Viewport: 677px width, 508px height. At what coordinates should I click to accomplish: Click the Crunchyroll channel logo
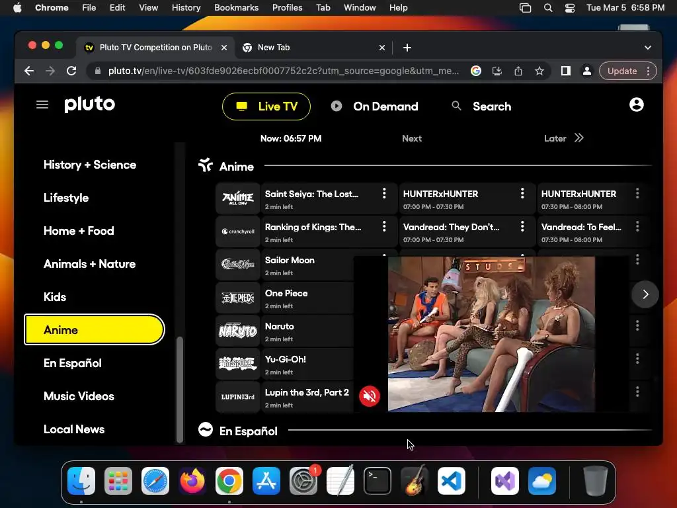pyautogui.click(x=238, y=232)
